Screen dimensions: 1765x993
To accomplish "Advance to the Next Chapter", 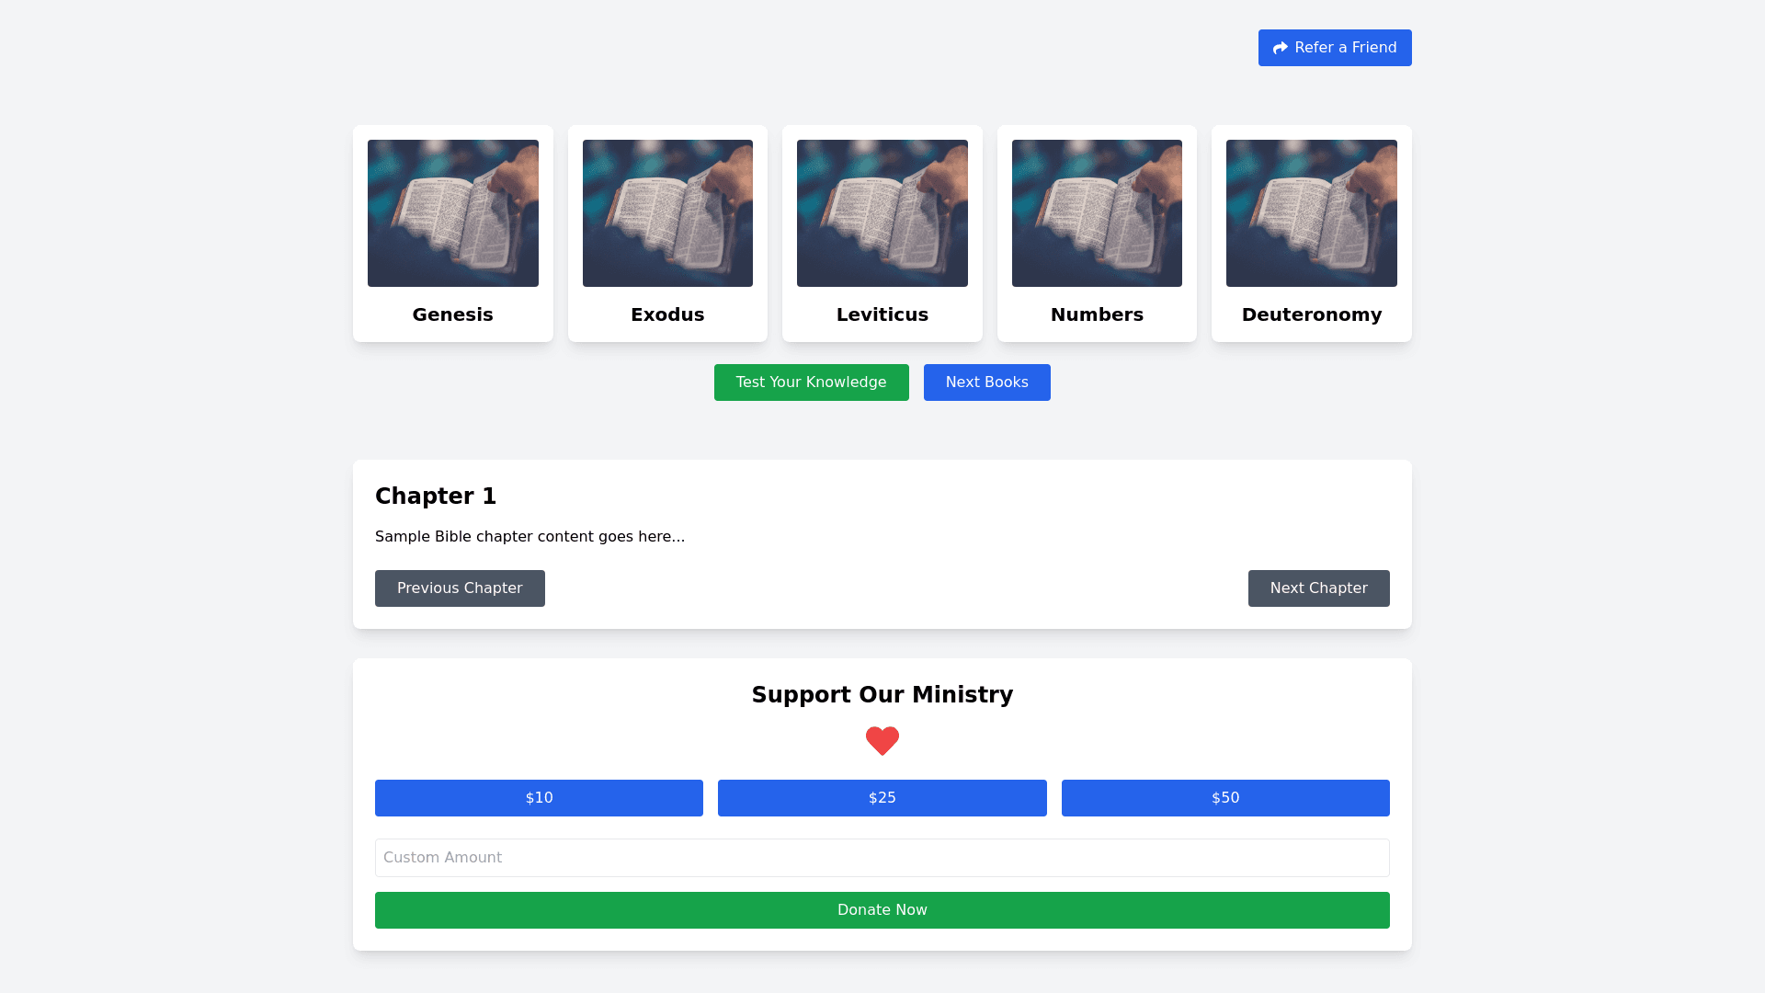I will point(1318,588).
